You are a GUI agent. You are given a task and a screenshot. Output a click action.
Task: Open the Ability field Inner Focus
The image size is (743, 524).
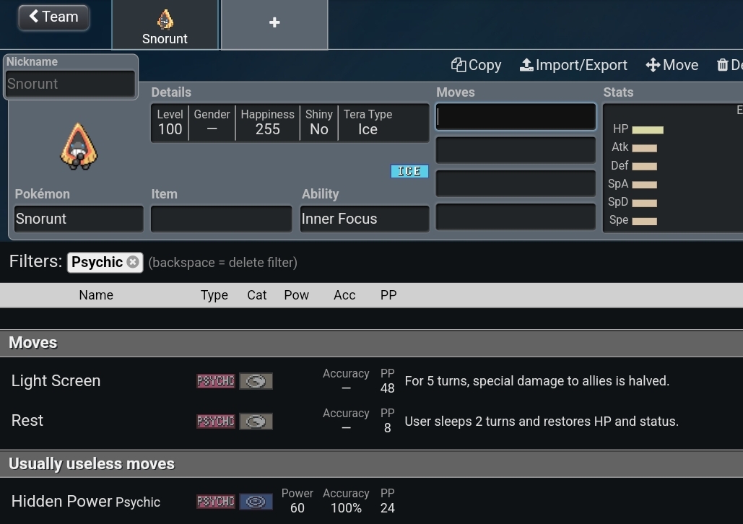tap(365, 219)
